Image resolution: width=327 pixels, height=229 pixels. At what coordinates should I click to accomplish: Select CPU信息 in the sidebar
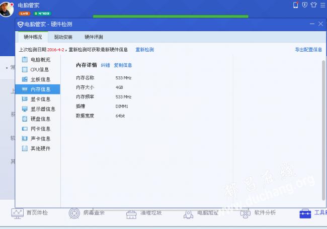pyautogui.click(x=38, y=69)
